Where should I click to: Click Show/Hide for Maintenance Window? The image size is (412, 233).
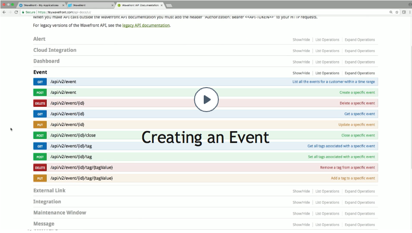[x=301, y=213]
